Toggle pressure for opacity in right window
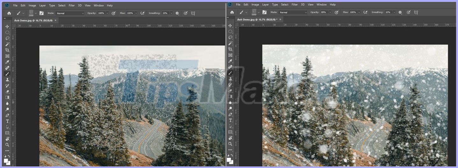The width and height of the screenshot is (458, 168). tap(336, 12)
